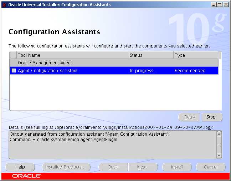This screenshot has width=231, height=181.
Task: Cancel the installation
Action: [x=211, y=167]
